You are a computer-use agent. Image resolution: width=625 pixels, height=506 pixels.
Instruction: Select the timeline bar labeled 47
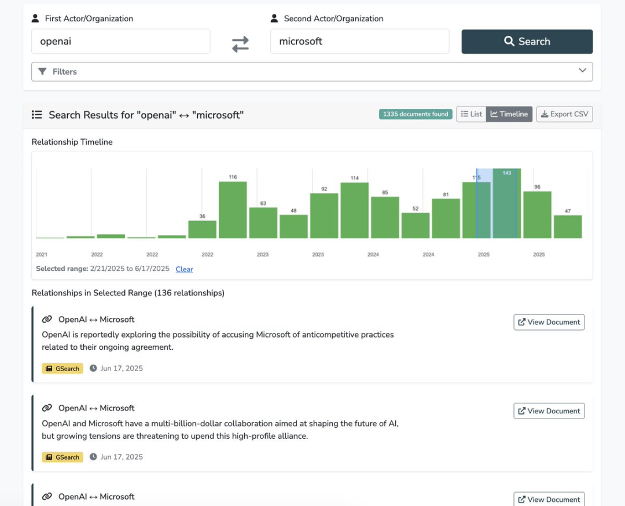click(x=568, y=226)
